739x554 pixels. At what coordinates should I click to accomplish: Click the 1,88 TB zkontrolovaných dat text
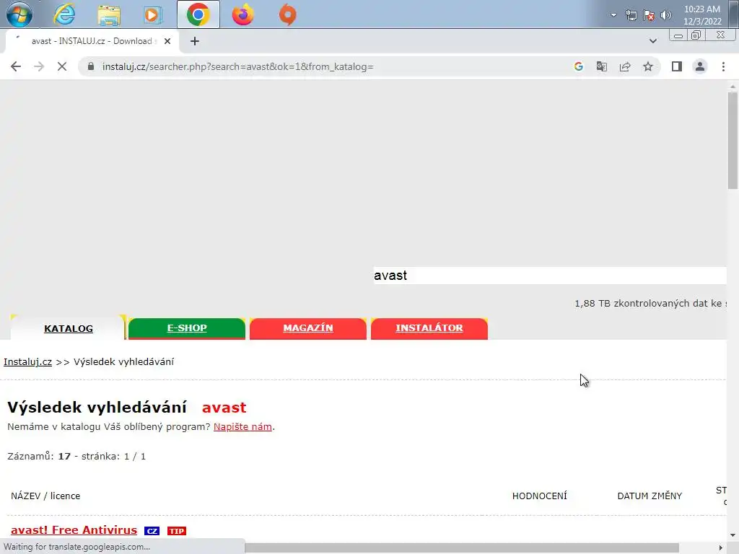(650, 303)
